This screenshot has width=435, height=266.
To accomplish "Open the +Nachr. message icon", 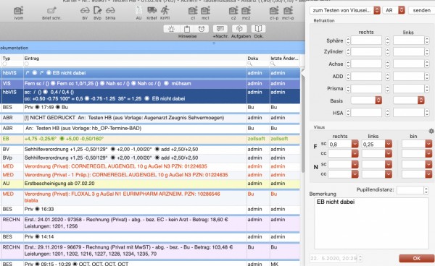I will click(220, 29).
